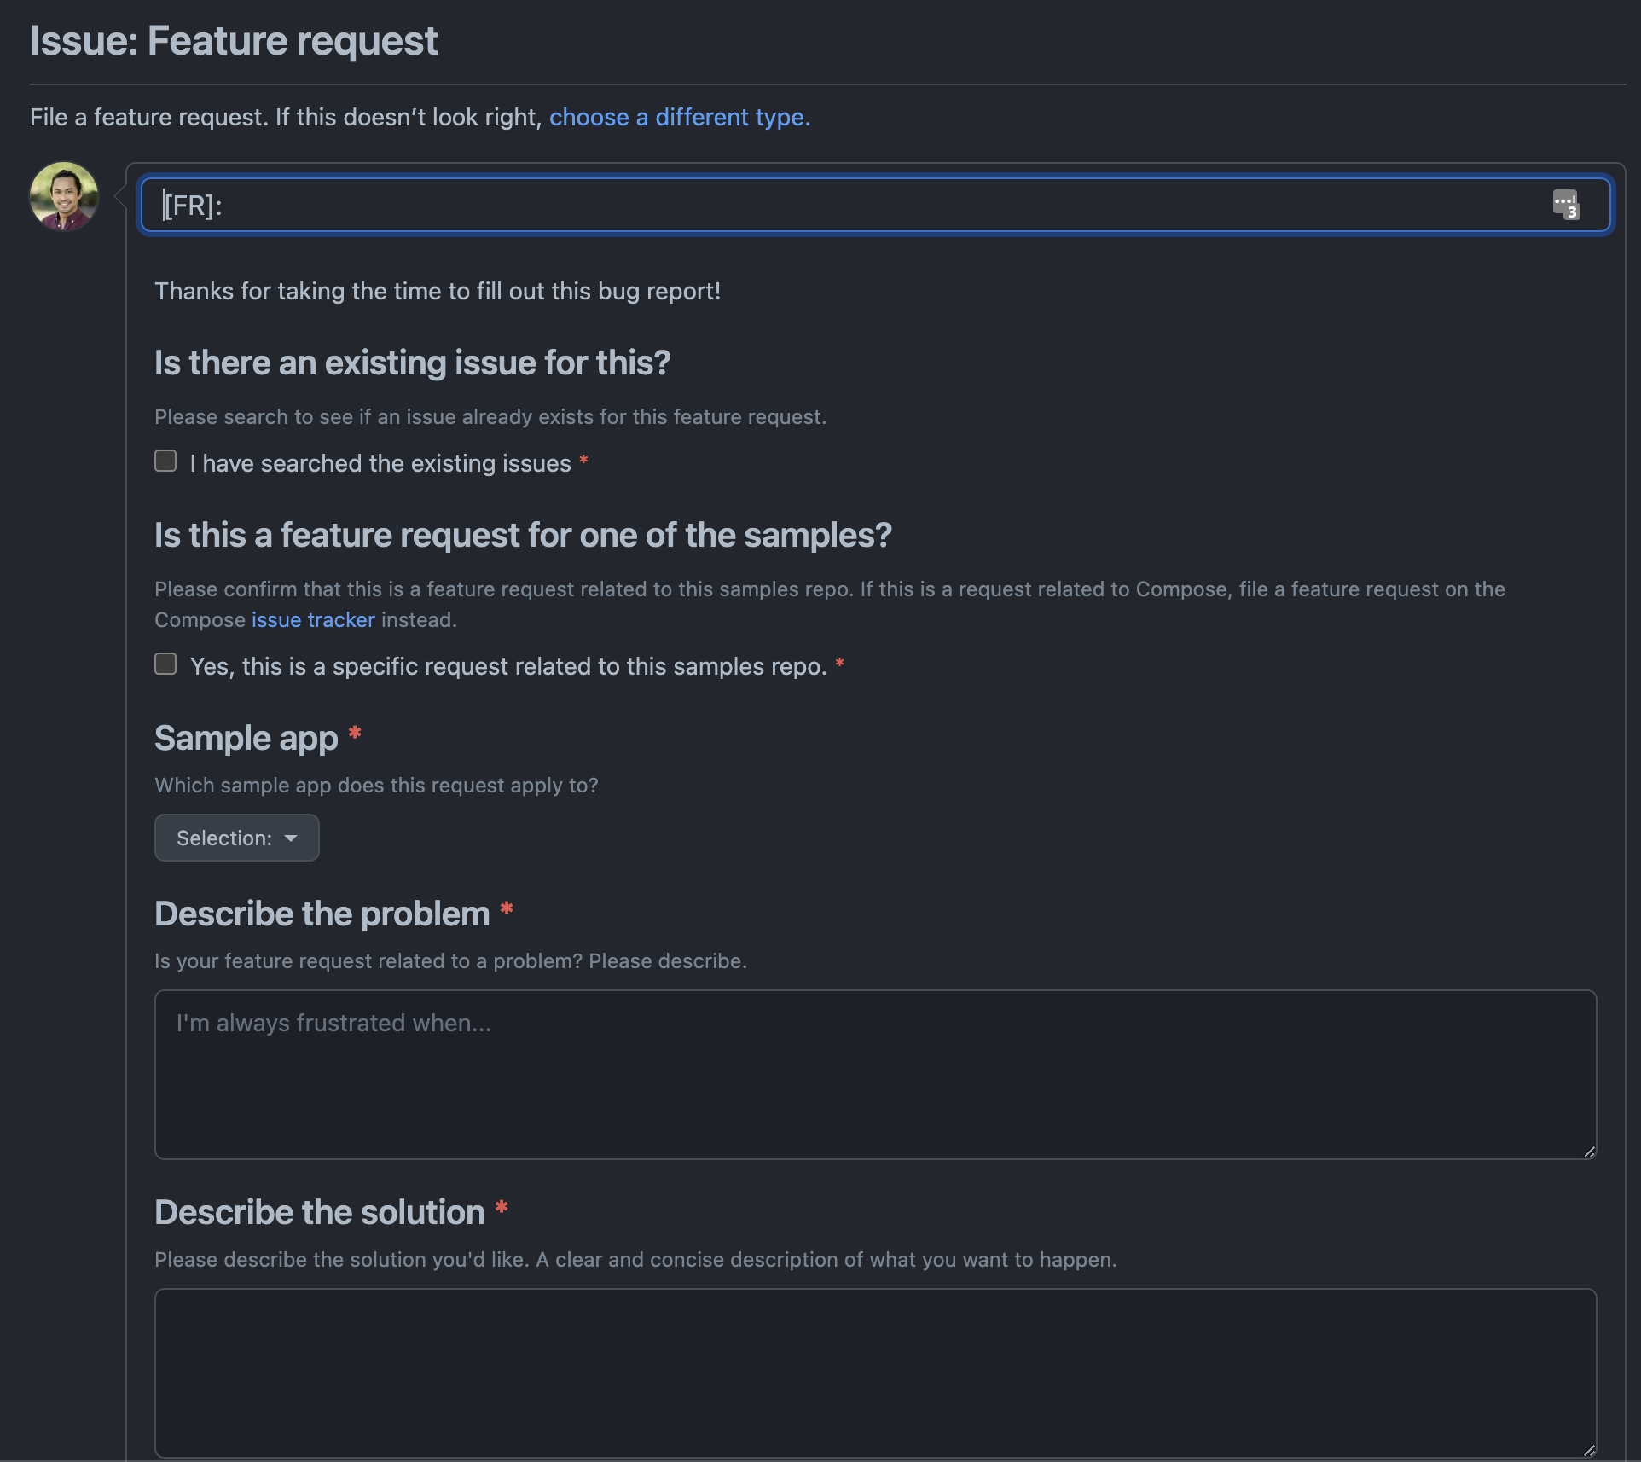Click the 'Describe the problem' field label
This screenshot has width=1641, height=1462.
[x=322, y=914]
